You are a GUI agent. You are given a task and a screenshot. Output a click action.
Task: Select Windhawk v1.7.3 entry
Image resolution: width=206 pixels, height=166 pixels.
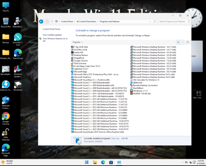pos(139,91)
